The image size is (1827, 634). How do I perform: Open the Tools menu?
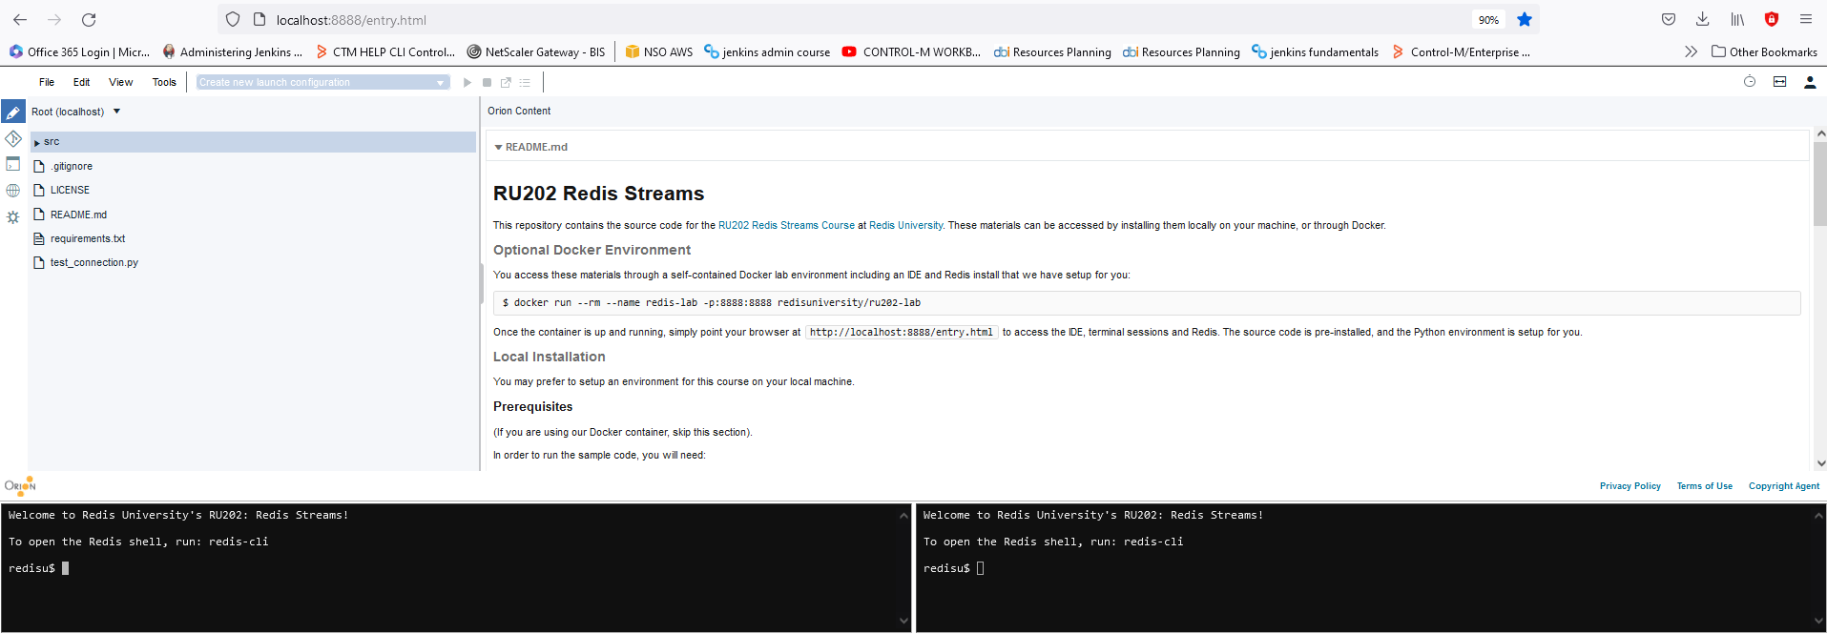[164, 83]
